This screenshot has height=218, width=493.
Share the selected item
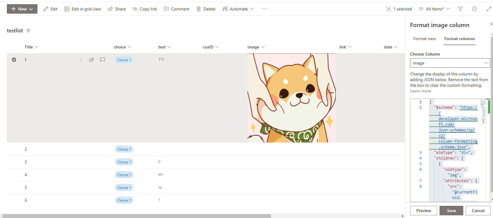117,9
